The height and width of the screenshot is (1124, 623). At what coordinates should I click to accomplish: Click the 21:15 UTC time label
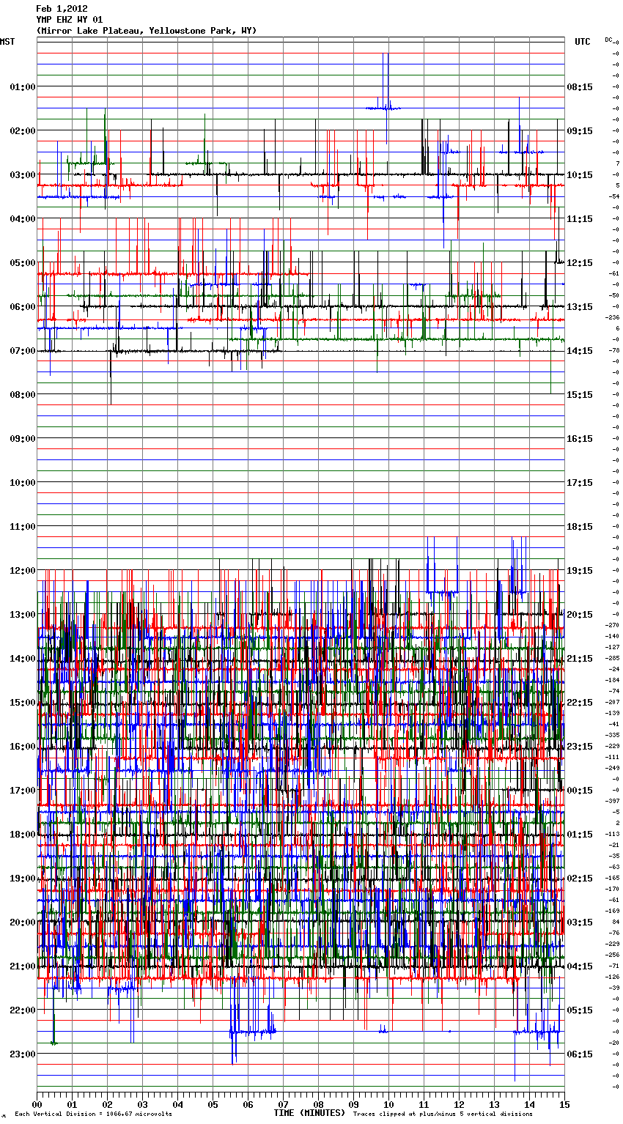pos(580,659)
